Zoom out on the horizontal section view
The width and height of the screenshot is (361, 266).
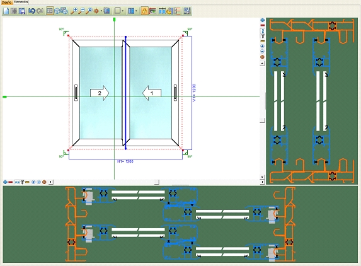click(x=38, y=182)
